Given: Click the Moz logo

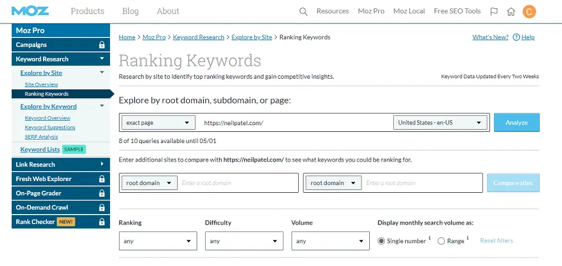Looking at the screenshot, I should point(30,12).
